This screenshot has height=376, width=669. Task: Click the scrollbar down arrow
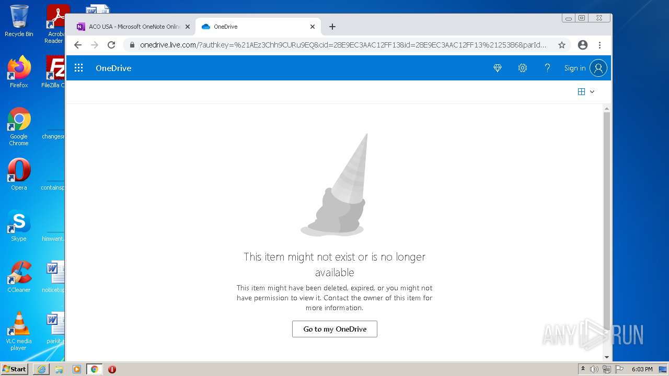607,357
